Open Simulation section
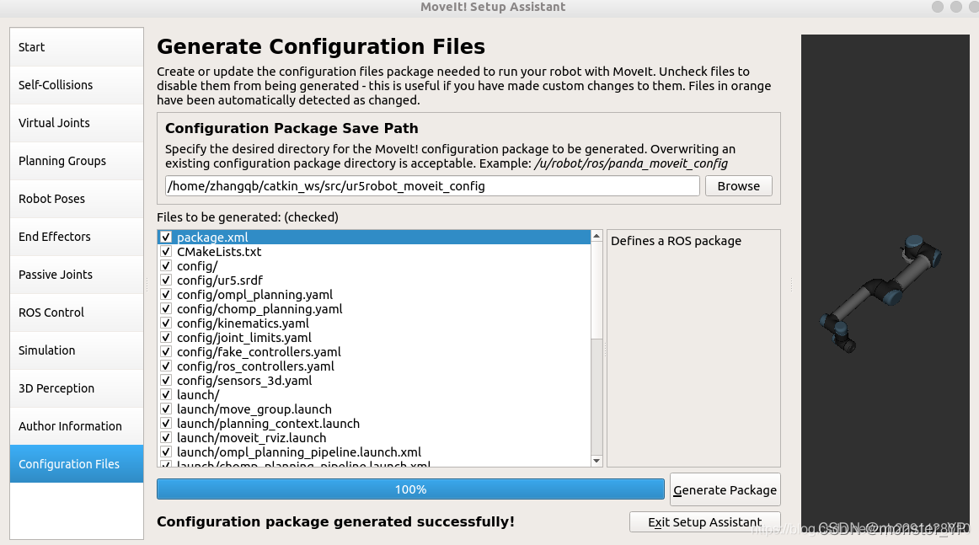Image resolution: width=979 pixels, height=545 pixels. click(76, 350)
